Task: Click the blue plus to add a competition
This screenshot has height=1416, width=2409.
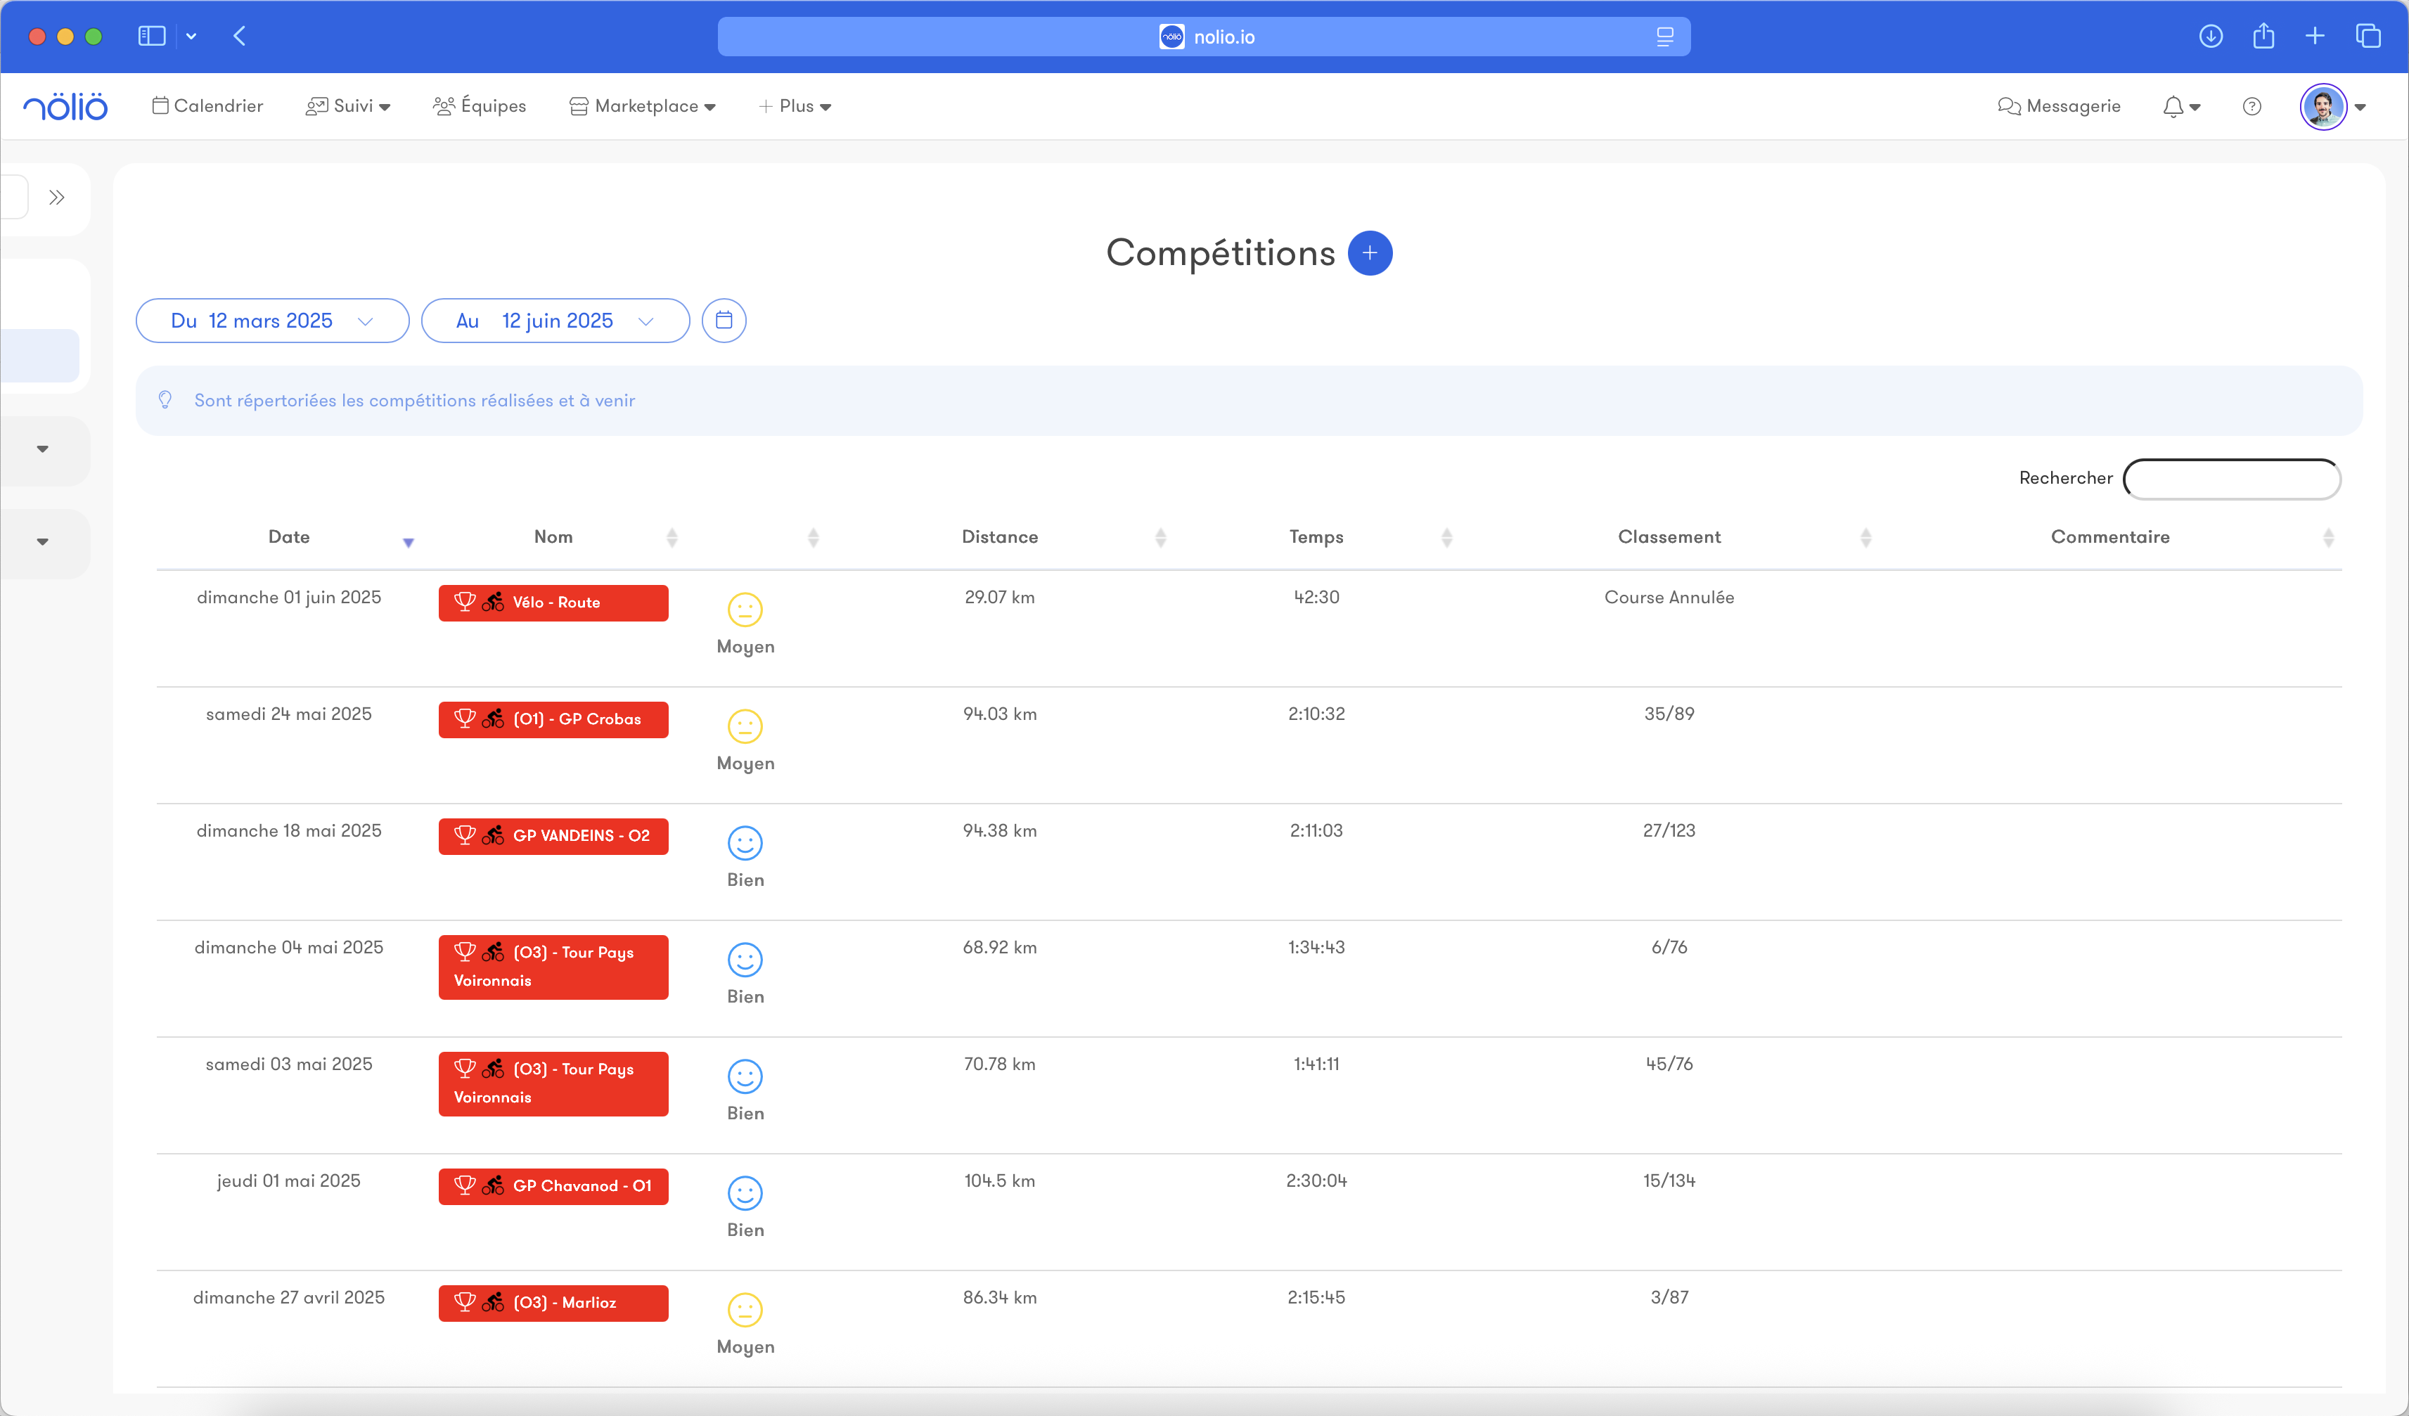Action: point(1369,253)
